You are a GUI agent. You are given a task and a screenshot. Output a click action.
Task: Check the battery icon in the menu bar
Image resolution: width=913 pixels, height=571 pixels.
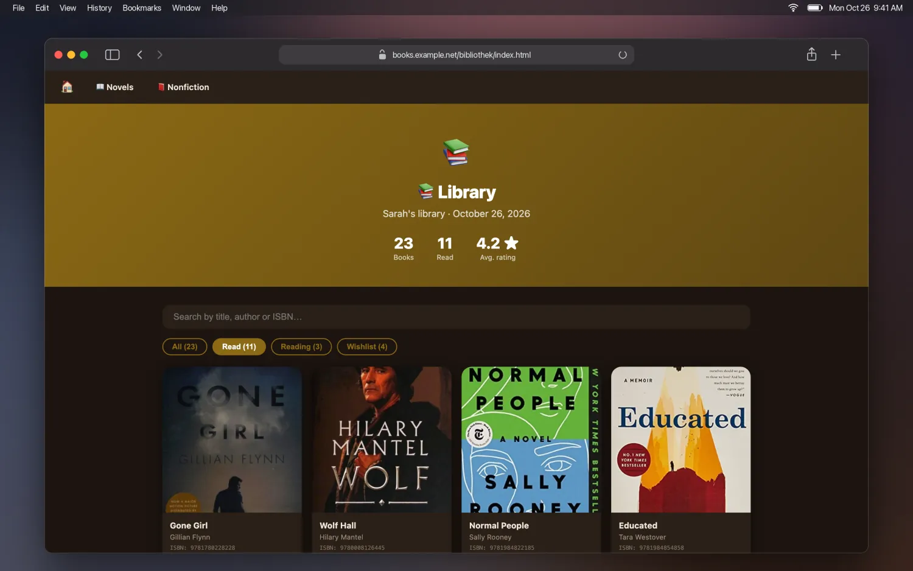click(x=815, y=8)
